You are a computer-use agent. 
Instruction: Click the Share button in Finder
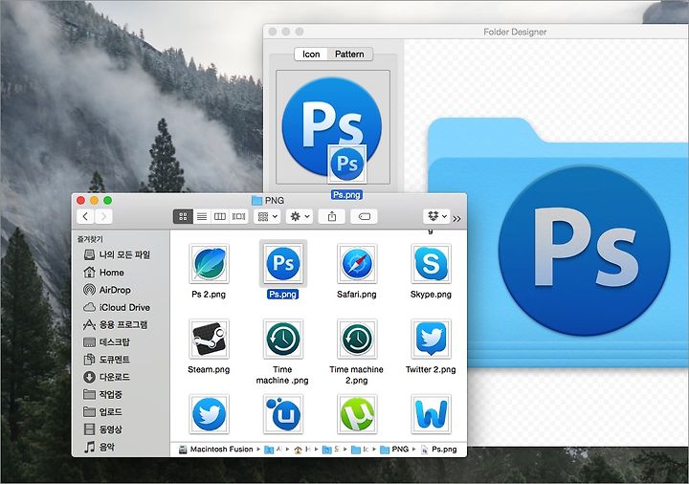point(332,216)
